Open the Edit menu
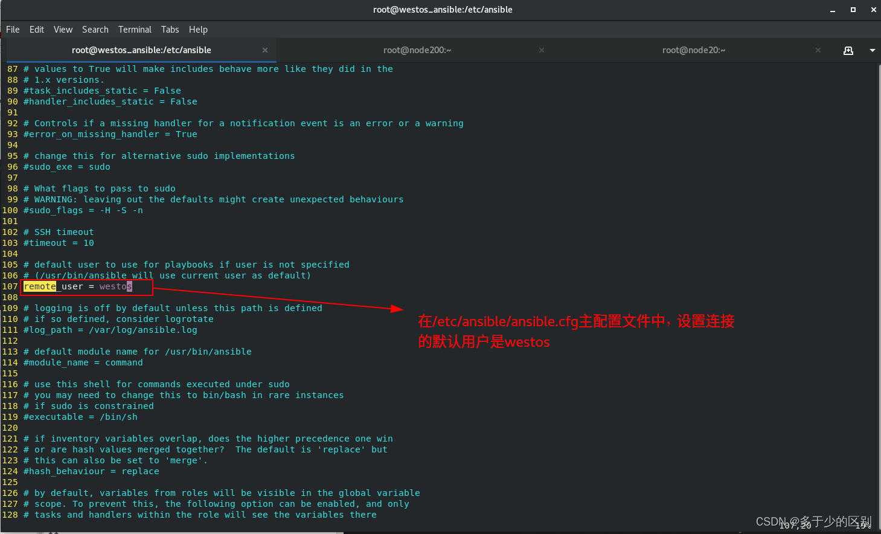881x534 pixels. point(37,30)
